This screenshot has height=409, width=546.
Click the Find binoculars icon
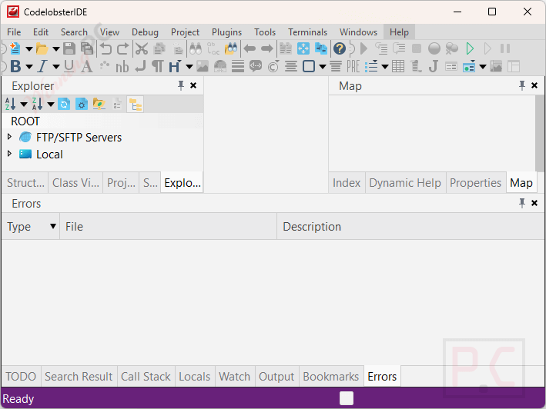[196, 48]
